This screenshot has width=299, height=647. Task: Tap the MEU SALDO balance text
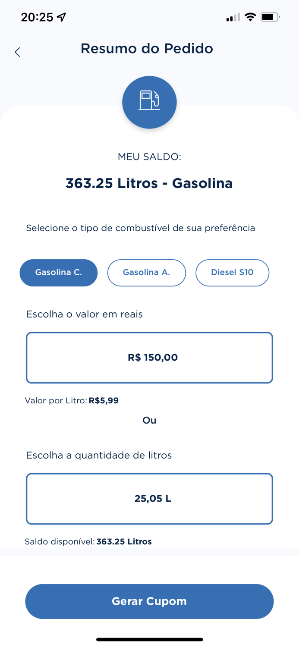tap(149, 157)
